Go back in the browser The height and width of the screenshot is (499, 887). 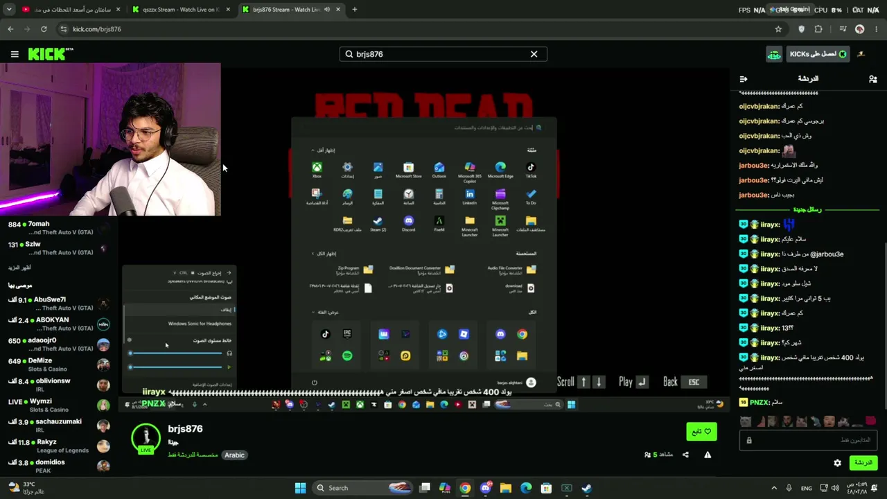tap(10, 29)
